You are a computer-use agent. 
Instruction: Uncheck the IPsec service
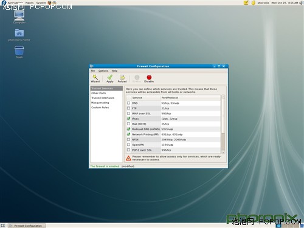click(128, 119)
